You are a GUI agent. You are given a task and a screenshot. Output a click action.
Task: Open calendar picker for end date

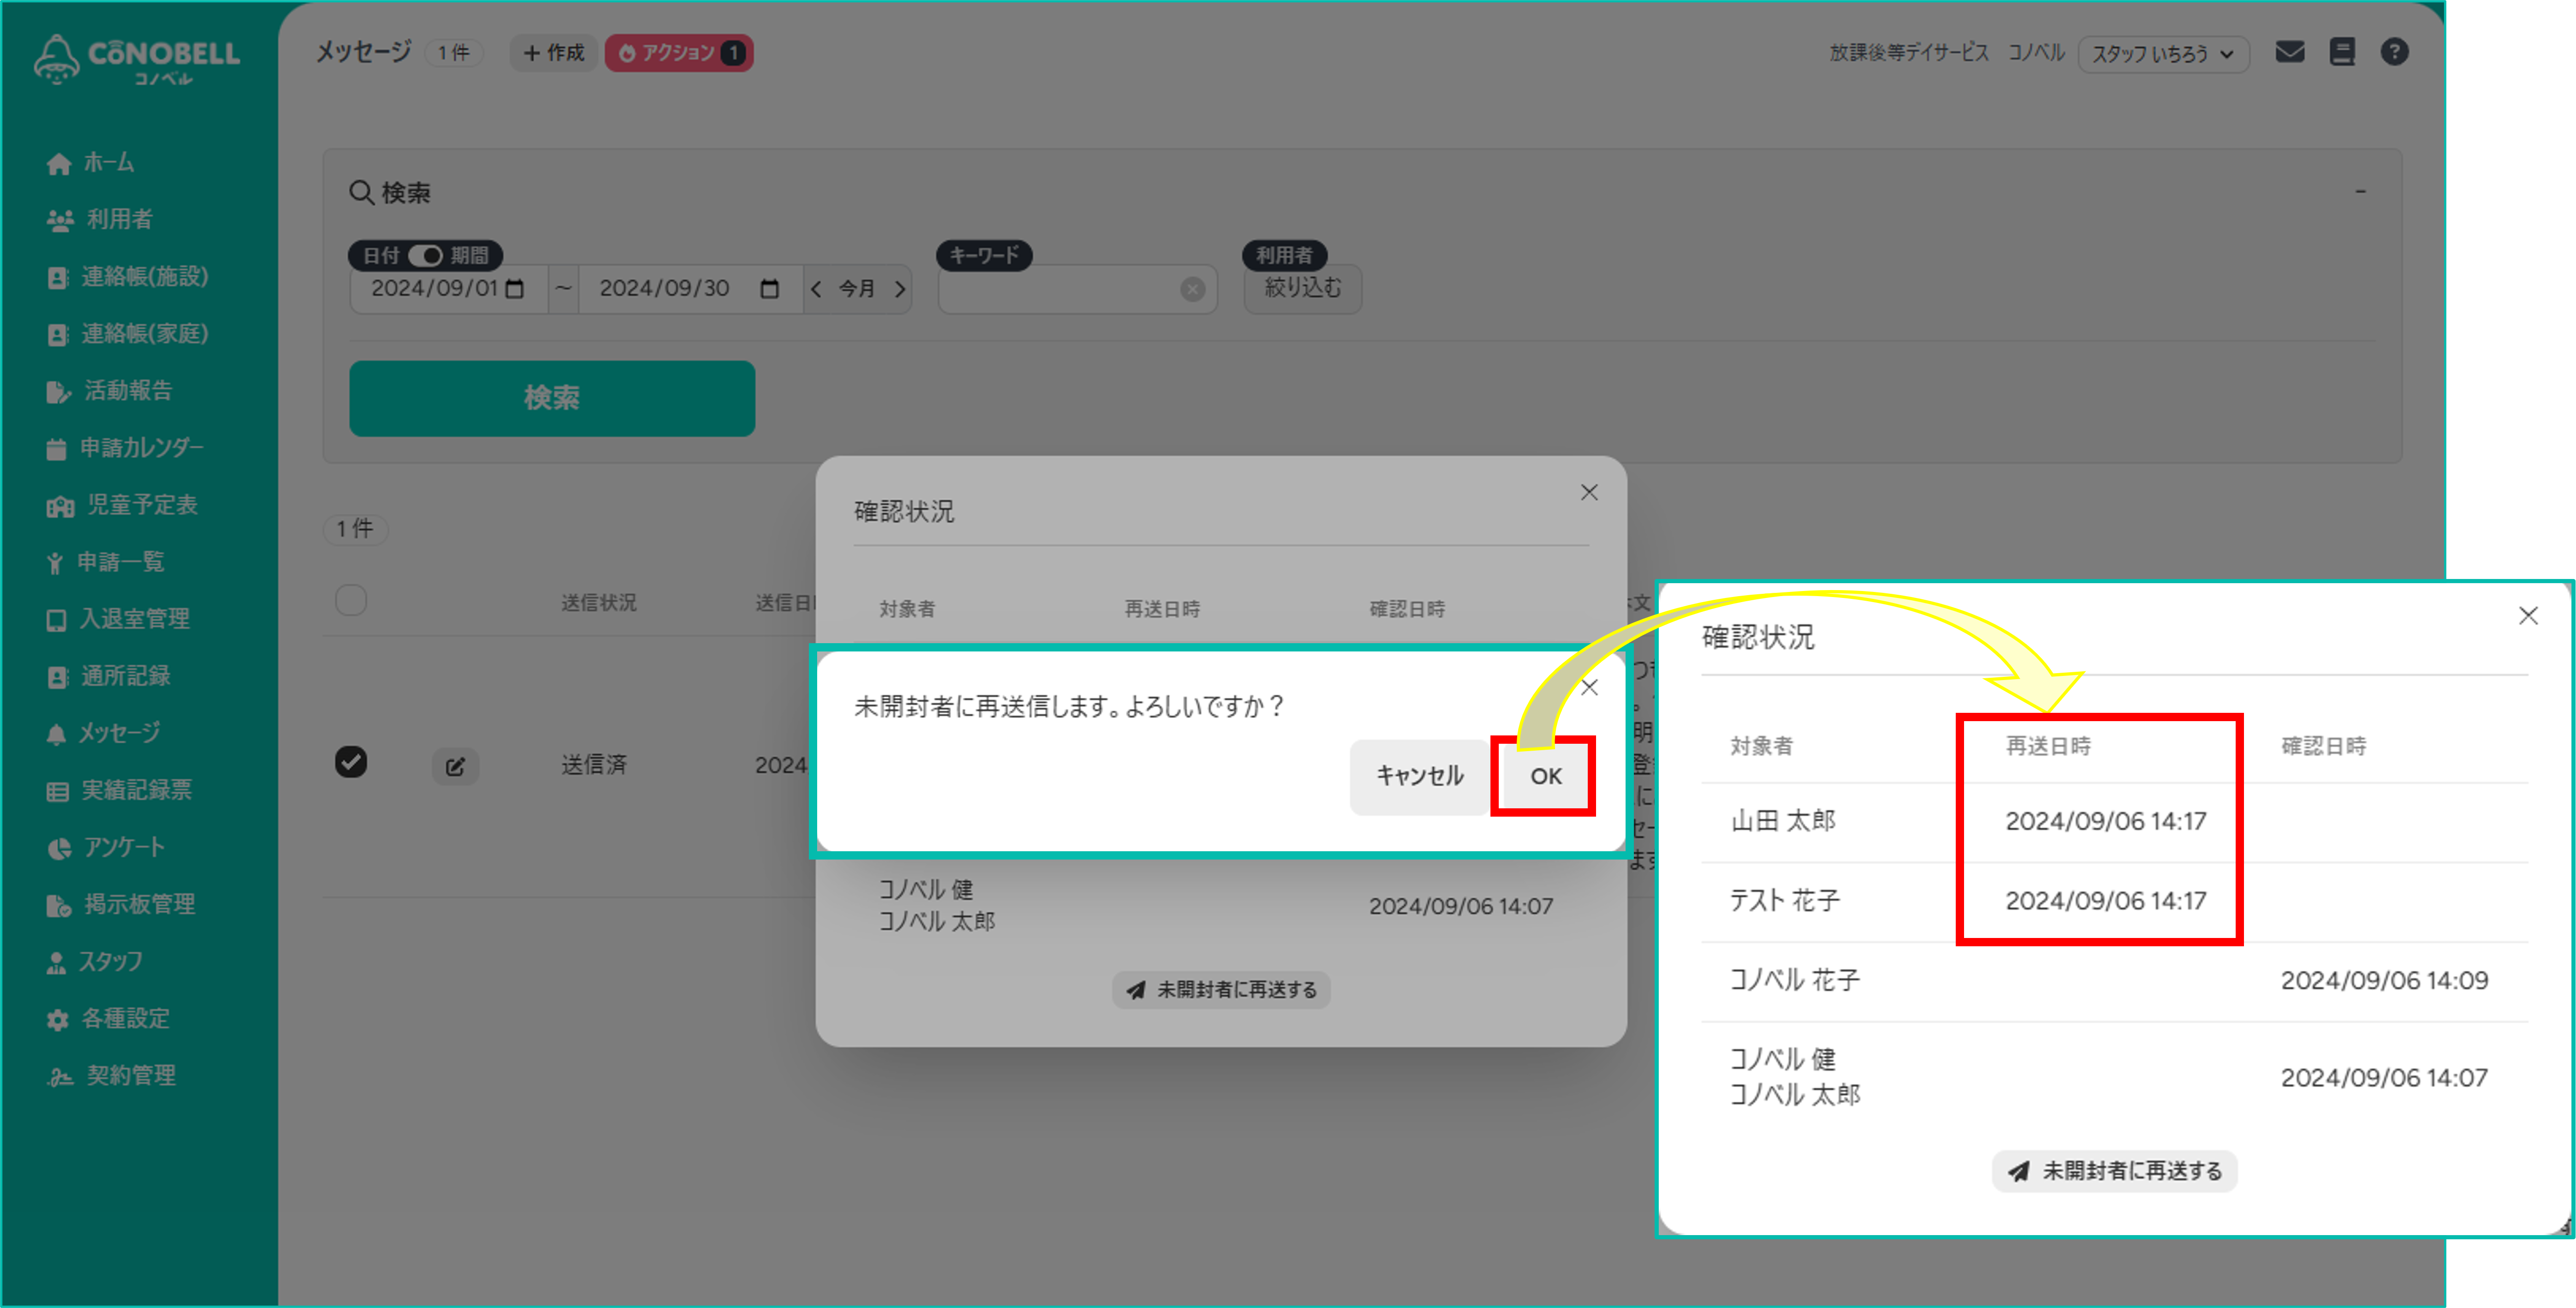click(769, 289)
